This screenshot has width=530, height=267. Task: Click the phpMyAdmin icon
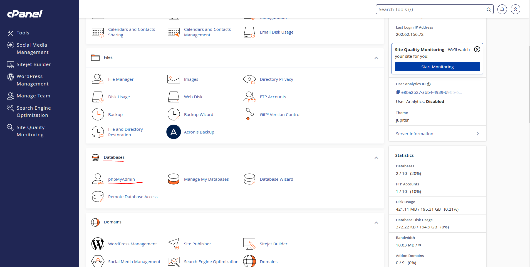click(98, 179)
